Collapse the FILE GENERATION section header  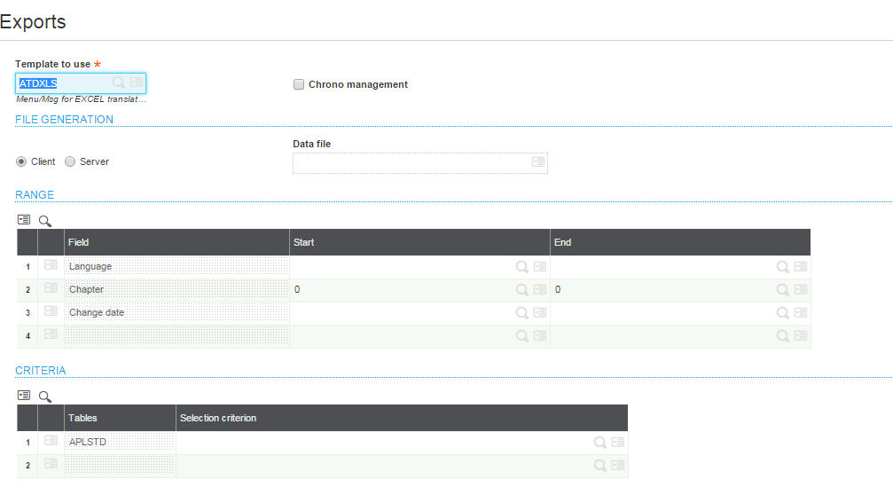click(64, 119)
